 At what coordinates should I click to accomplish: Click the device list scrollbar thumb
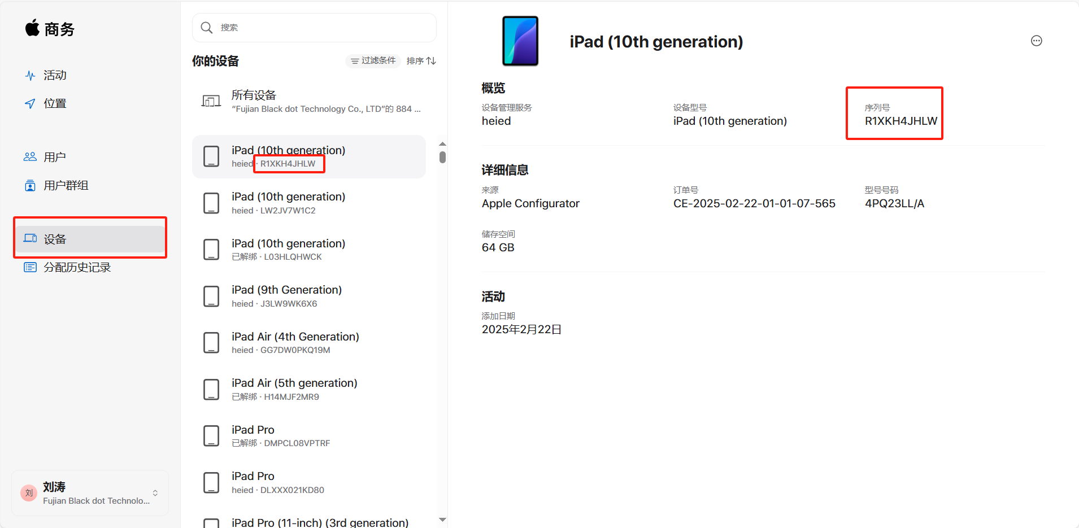442,157
